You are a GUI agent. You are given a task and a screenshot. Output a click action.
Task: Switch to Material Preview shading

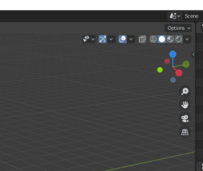point(170,39)
